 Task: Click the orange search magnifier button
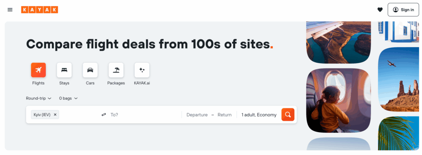(x=288, y=114)
